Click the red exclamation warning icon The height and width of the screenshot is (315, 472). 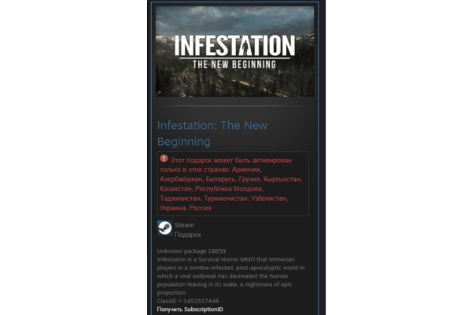pyautogui.click(x=164, y=158)
